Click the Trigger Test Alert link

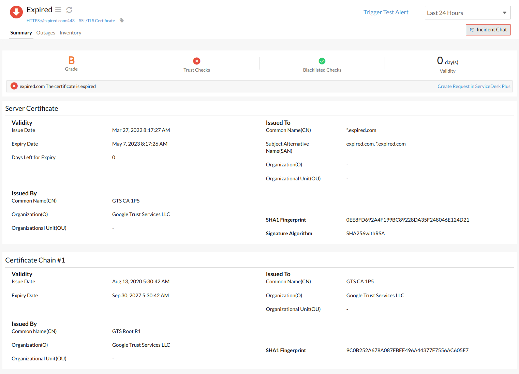click(386, 12)
